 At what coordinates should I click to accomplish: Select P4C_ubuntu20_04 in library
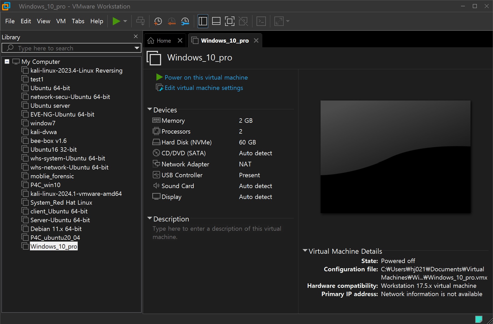click(x=55, y=237)
